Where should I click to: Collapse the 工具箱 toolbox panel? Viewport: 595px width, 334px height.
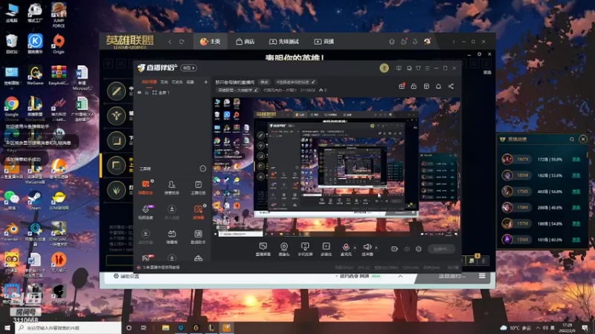point(202,168)
